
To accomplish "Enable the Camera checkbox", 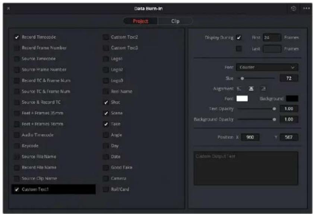I will tap(106, 178).
